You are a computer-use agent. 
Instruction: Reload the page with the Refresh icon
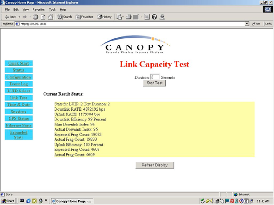click(x=43, y=17)
